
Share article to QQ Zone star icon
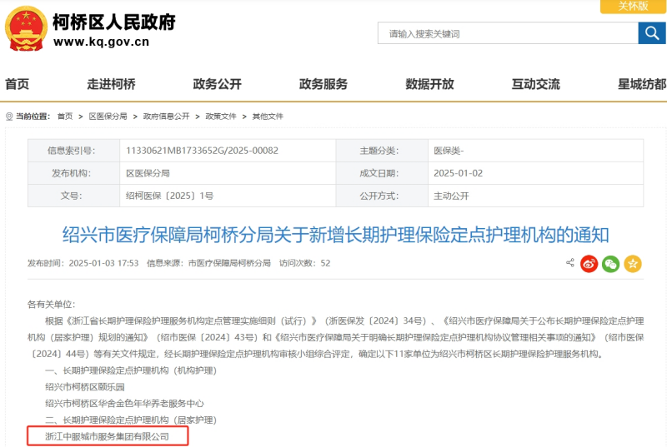pos(633,263)
